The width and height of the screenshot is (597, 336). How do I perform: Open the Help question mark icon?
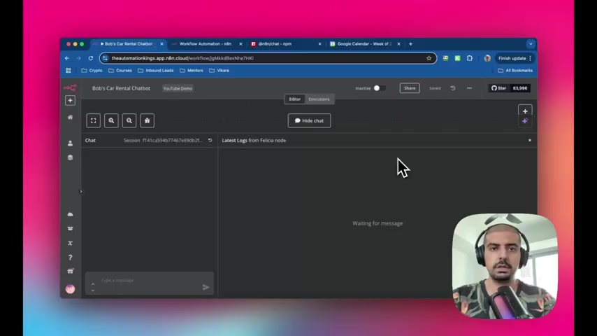[70, 258]
